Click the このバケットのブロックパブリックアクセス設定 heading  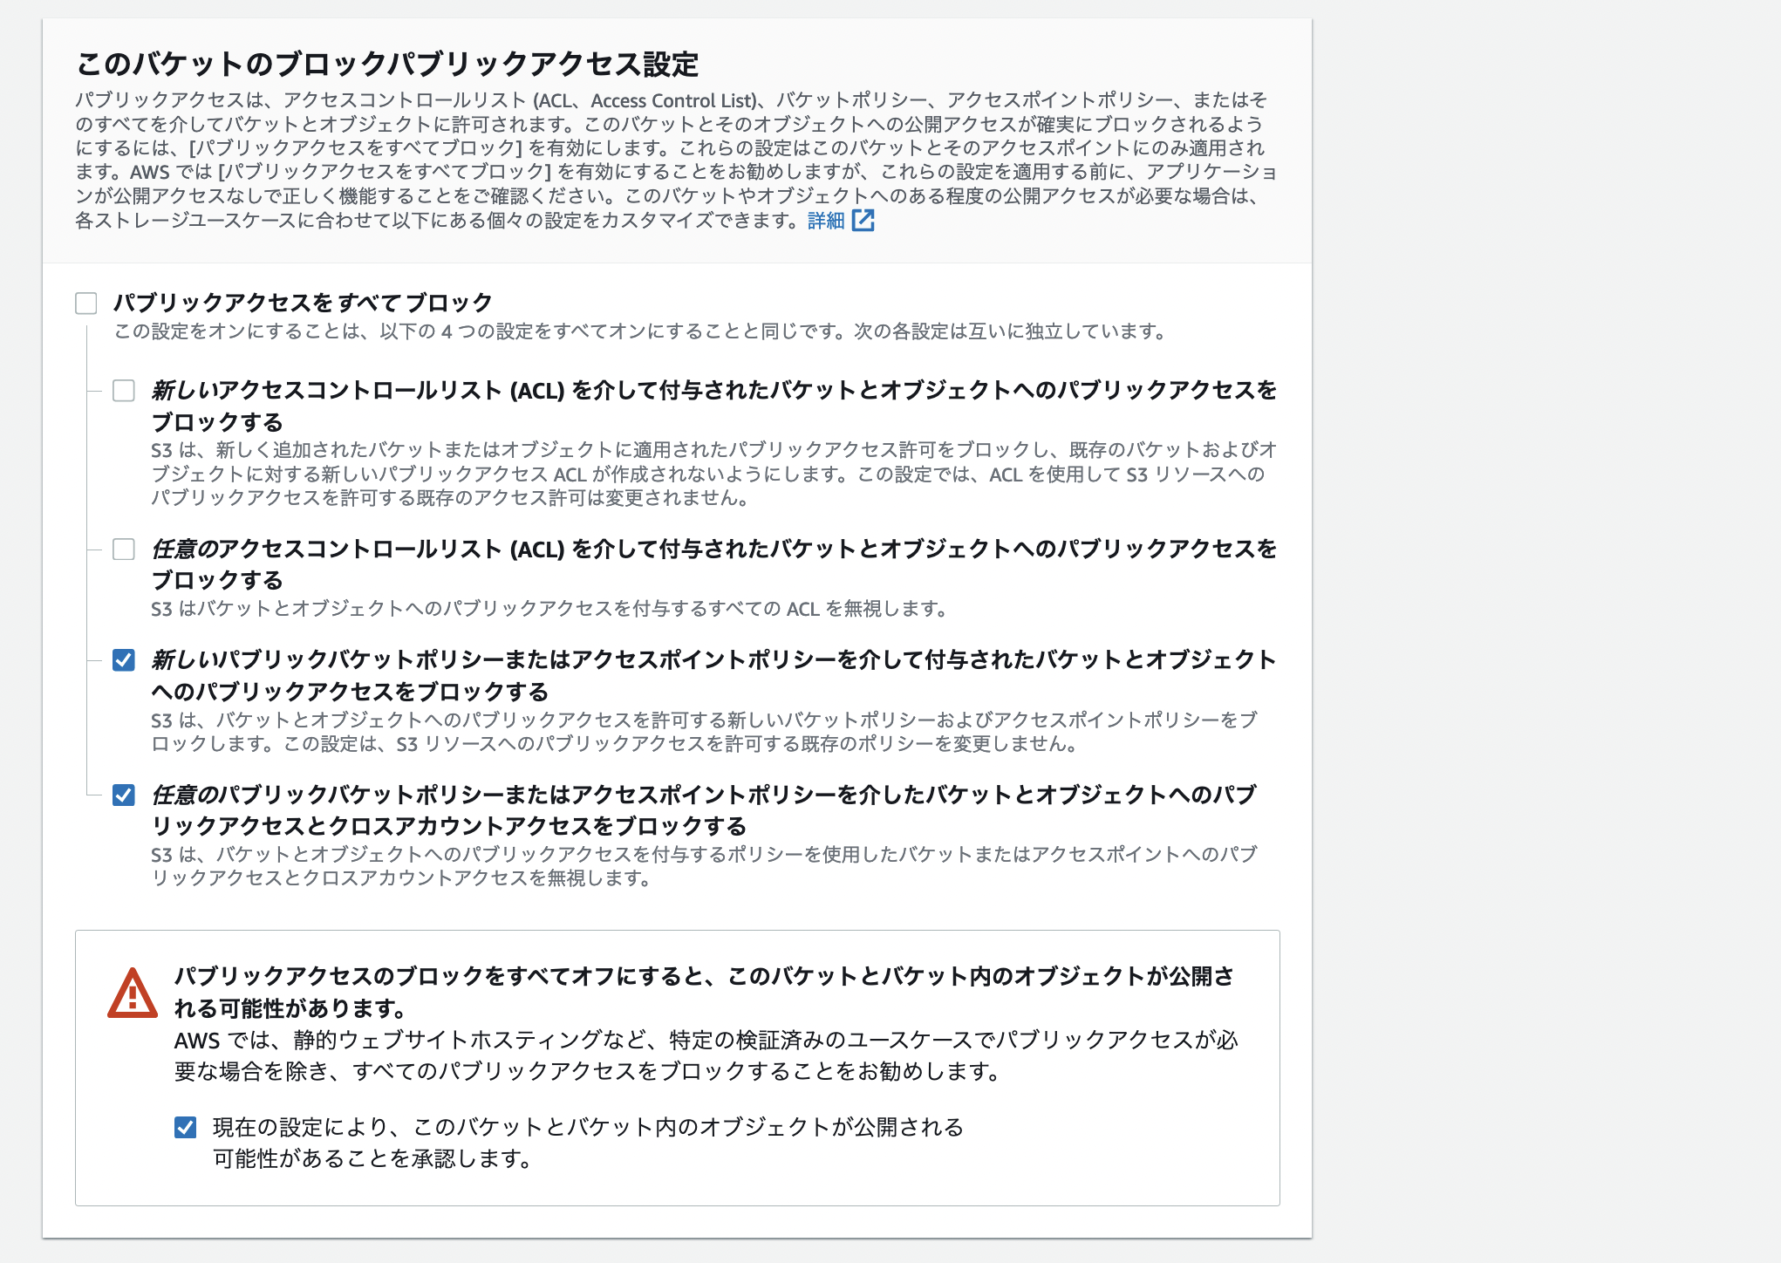[387, 64]
